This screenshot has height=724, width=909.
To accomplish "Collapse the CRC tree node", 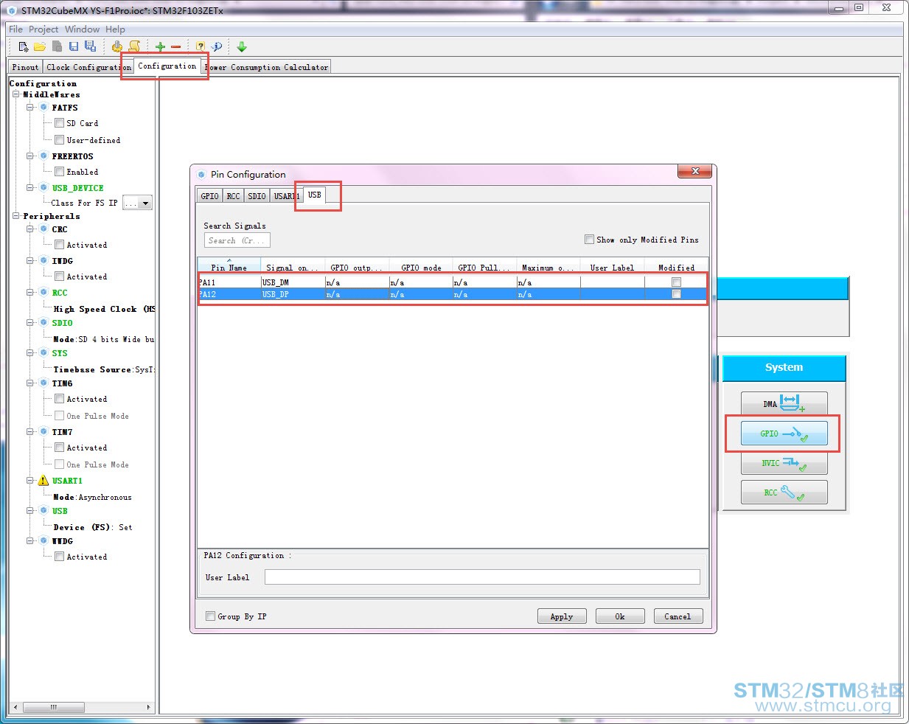I will pyautogui.click(x=30, y=229).
